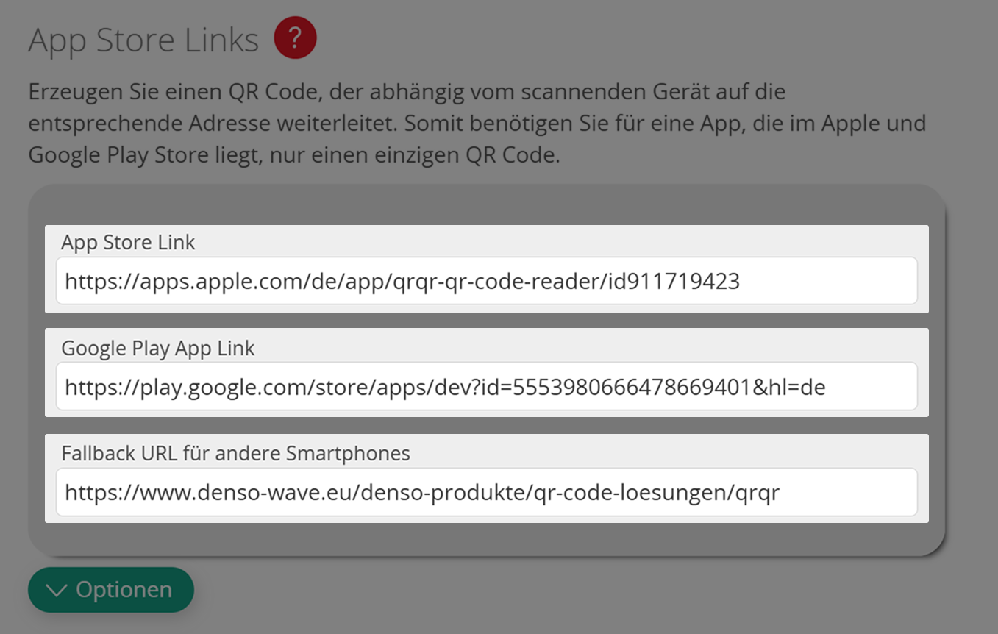This screenshot has width=998, height=634.
Task: Click the denso-wave.eu fallback URL text
Action: coord(421,491)
